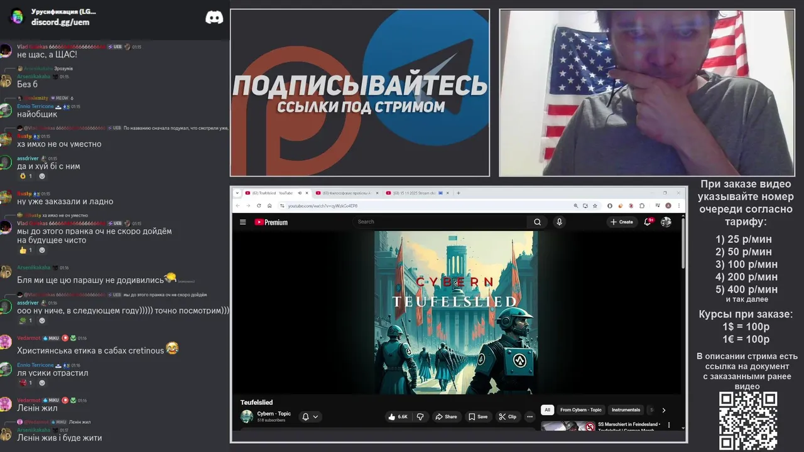The width and height of the screenshot is (804, 452).
Task: Select Instrumentals filter chip
Action: tap(626, 410)
